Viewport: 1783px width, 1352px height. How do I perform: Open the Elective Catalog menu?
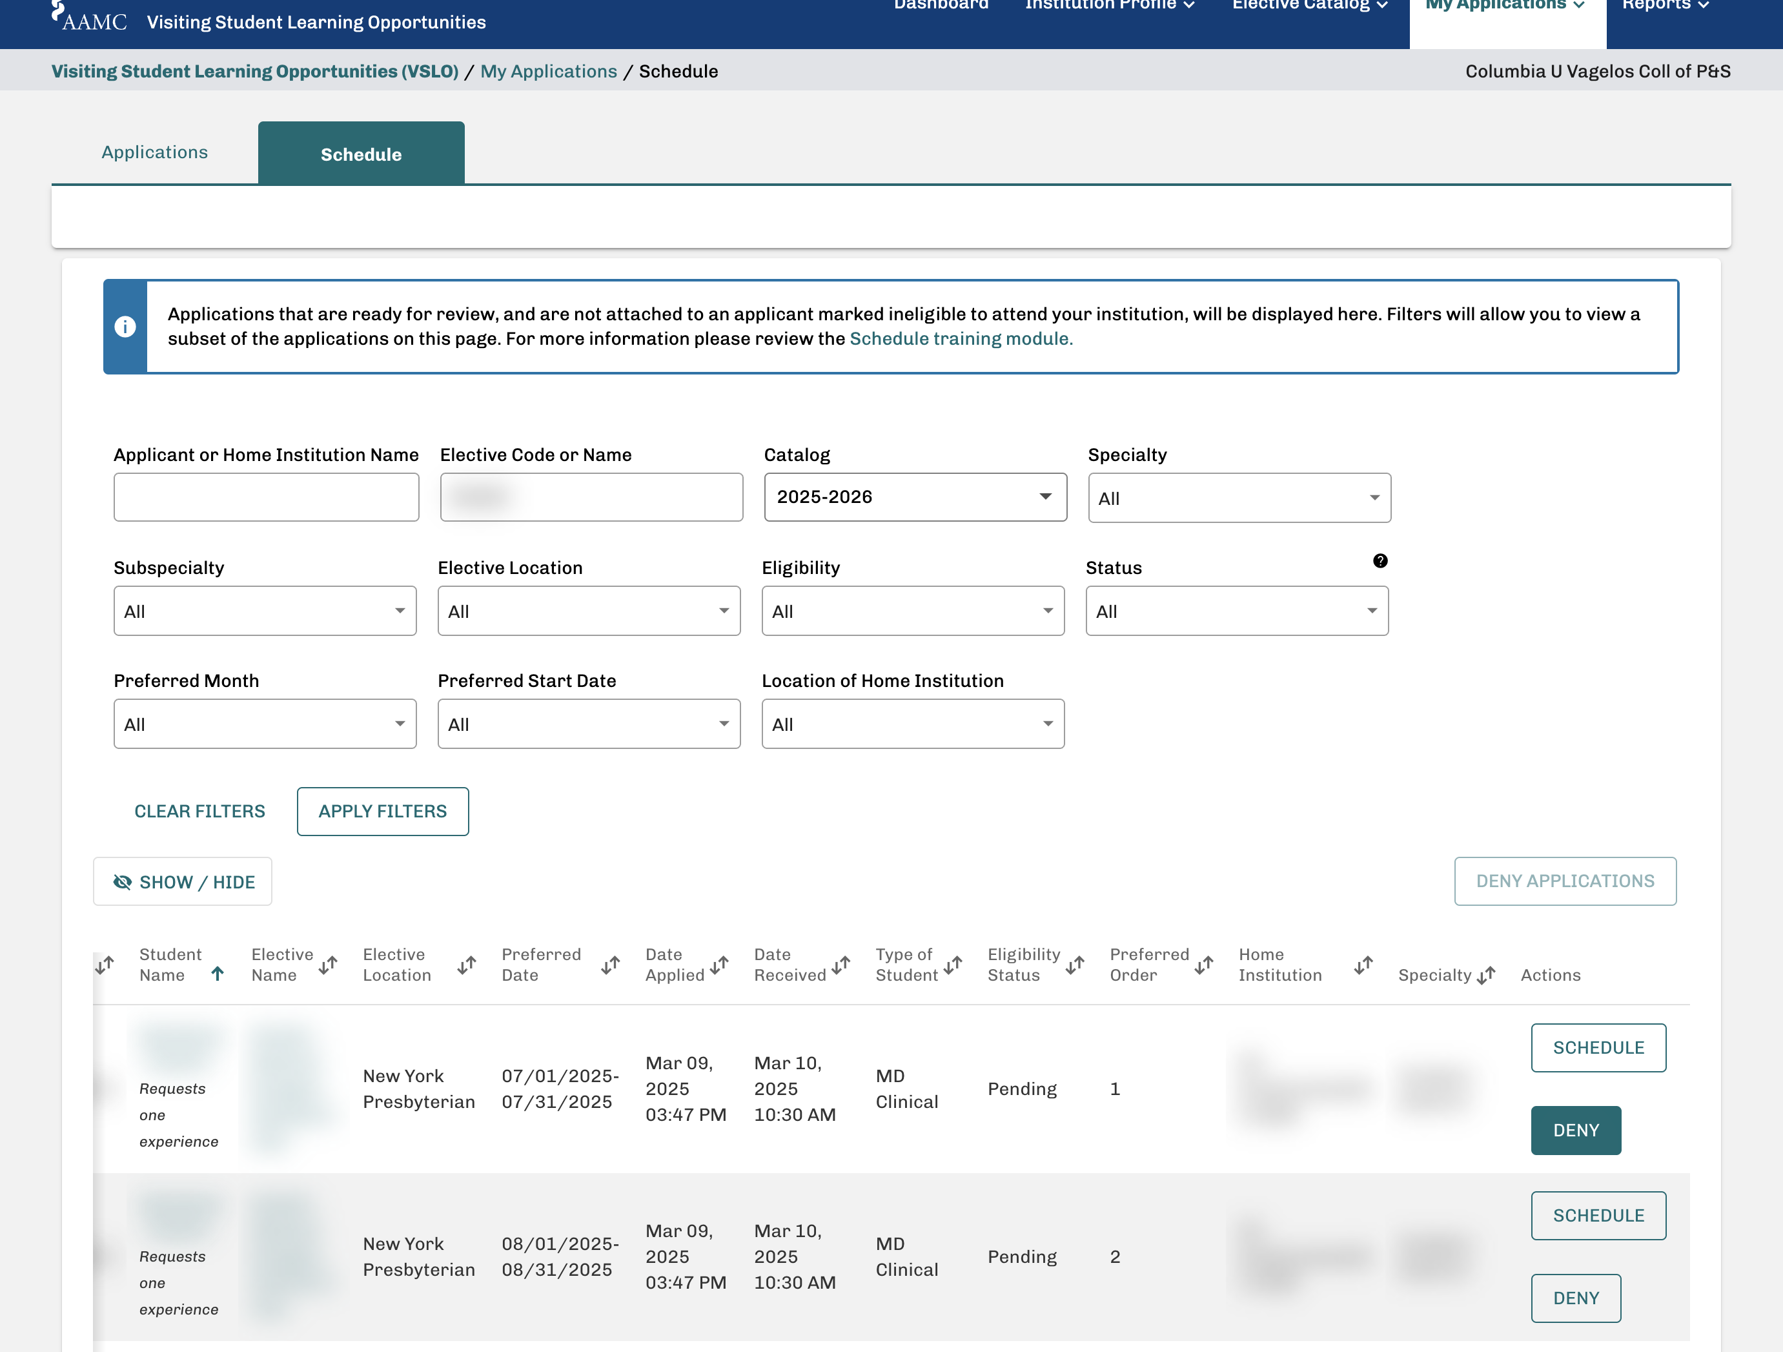(x=1310, y=5)
